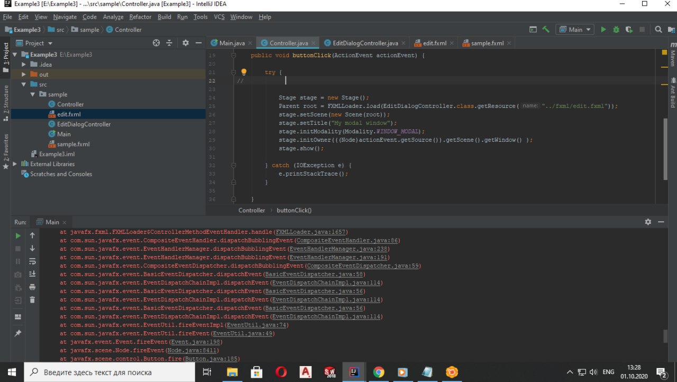This screenshot has height=382, width=677.
Task: Open Windows Start menu
Action: (12, 372)
